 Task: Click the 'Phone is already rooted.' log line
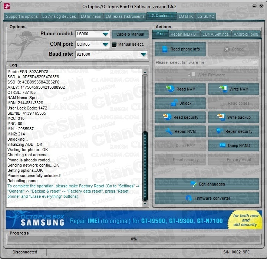coord(29,160)
